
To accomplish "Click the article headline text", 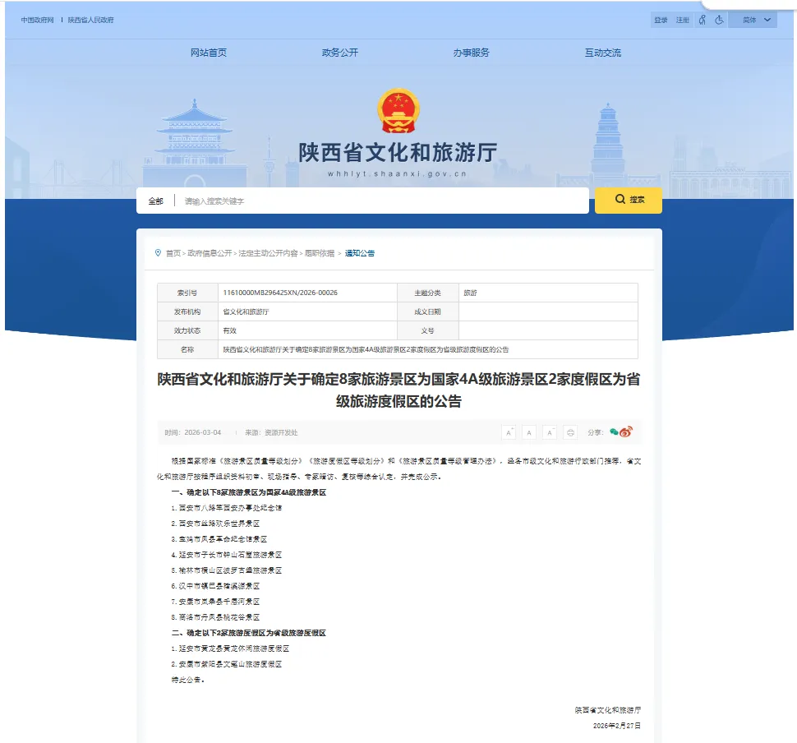I will pos(398,390).
